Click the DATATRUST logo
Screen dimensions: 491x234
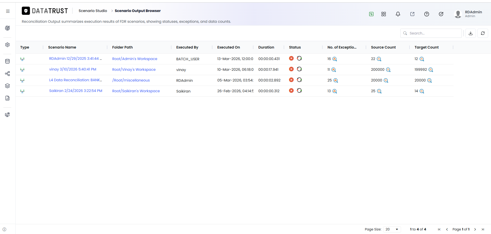(45, 11)
